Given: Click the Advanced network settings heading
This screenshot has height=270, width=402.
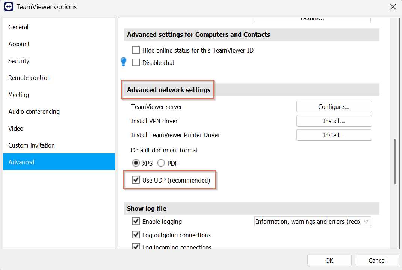Looking at the screenshot, I should click(x=169, y=90).
